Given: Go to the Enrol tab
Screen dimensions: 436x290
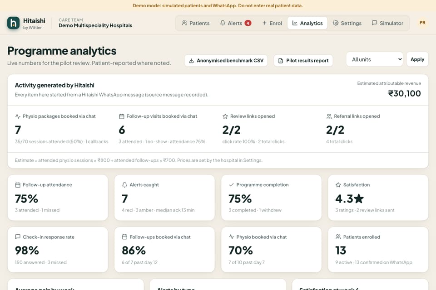Looking at the screenshot, I should 272,23.
